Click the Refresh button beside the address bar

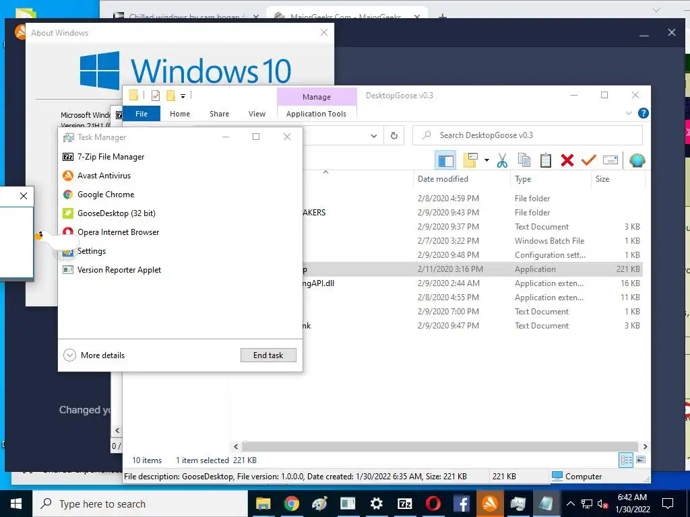coord(394,136)
